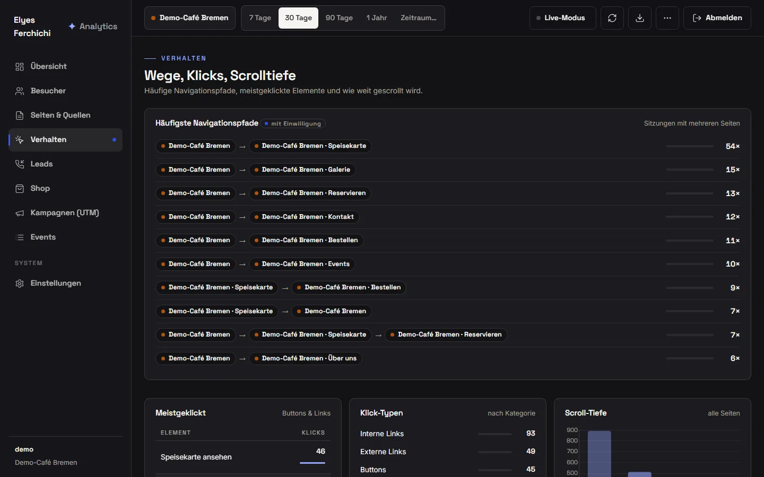Open the Einstellungen page
Screen dimensions: 764x477
point(66,284)
